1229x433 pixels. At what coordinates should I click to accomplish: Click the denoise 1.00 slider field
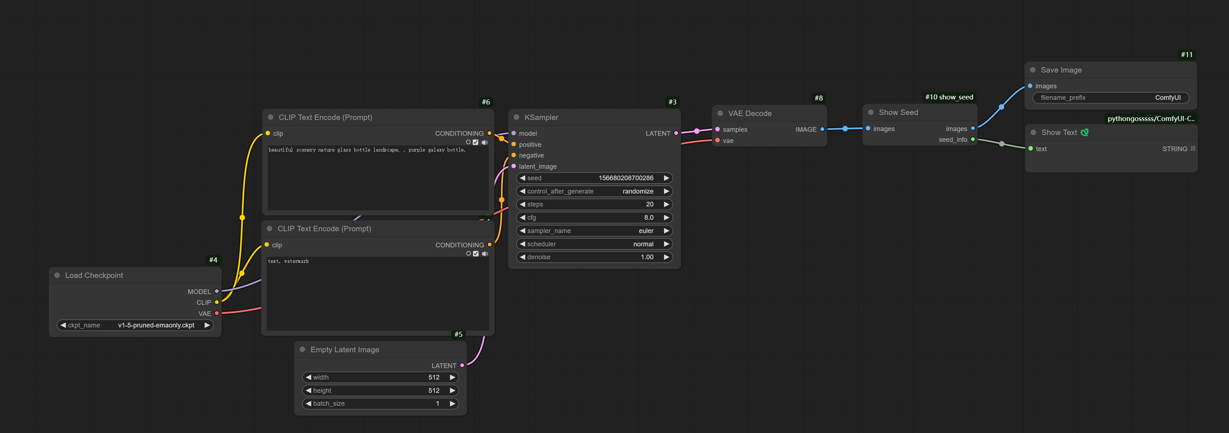pyautogui.click(x=594, y=257)
